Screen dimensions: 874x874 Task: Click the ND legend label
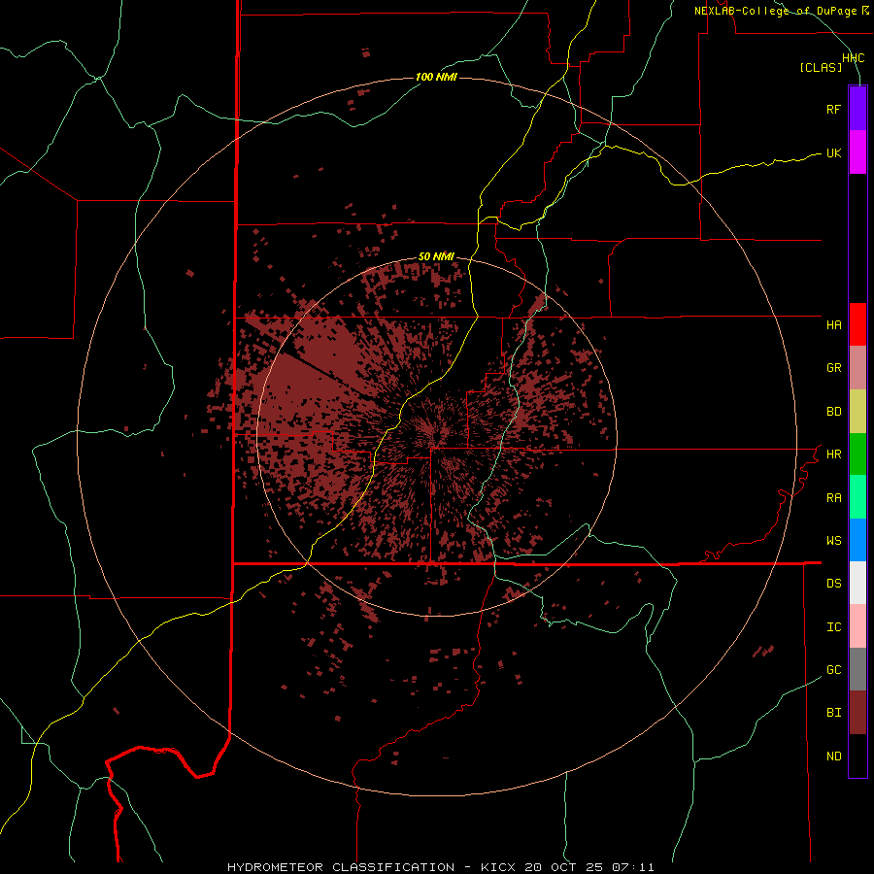pyautogui.click(x=833, y=756)
